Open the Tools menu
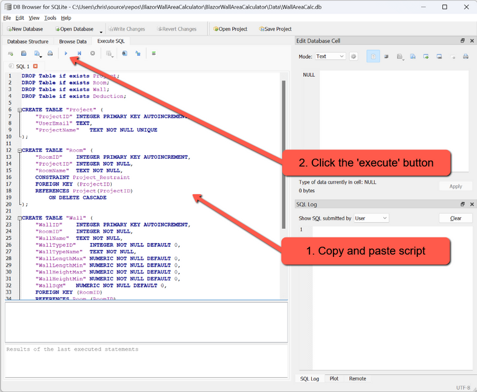Image resolution: width=477 pixels, height=392 pixels. tap(50, 18)
